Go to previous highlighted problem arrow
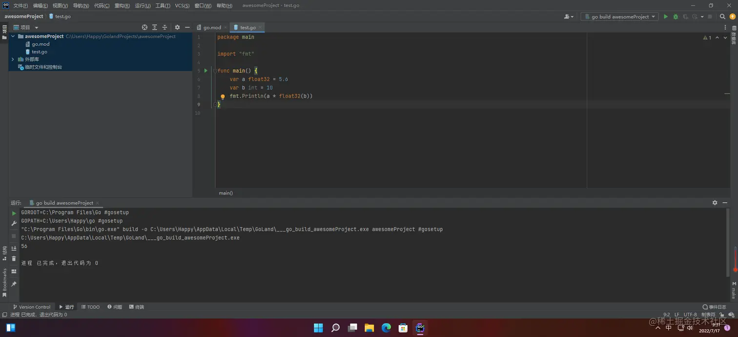The height and width of the screenshot is (337, 738). 717,37
